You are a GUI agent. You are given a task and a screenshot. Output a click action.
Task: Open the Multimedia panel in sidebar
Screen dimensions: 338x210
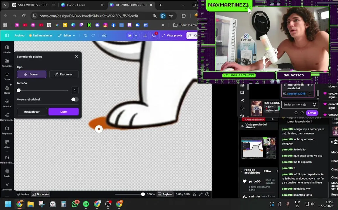(7, 160)
